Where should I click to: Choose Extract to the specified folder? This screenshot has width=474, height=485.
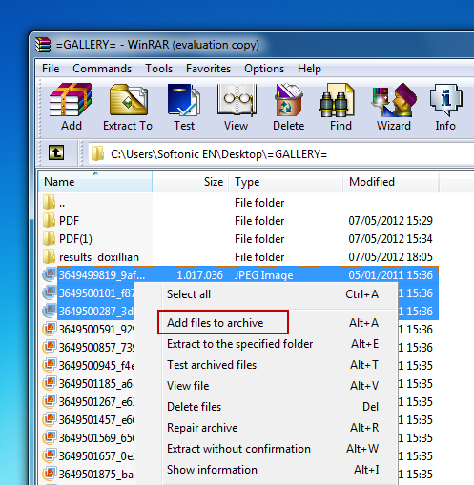tap(265, 344)
